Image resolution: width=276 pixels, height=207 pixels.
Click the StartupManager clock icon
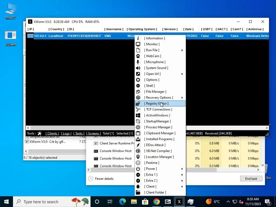tap(138, 121)
